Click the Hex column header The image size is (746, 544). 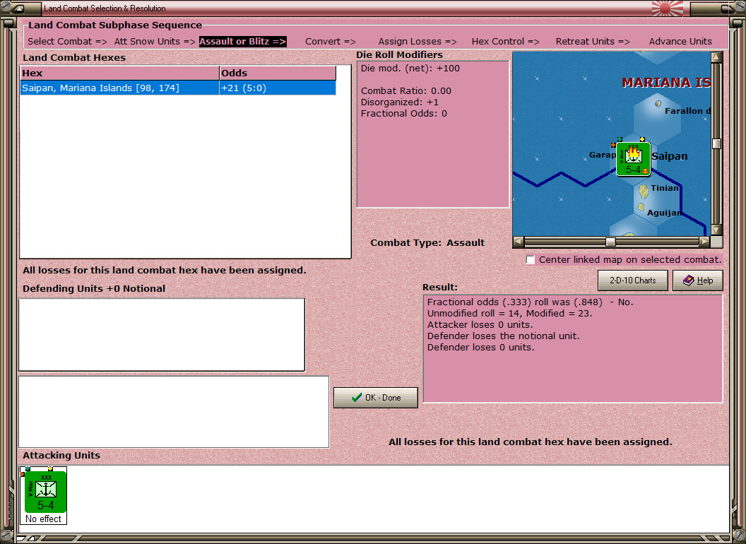point(119,73)
